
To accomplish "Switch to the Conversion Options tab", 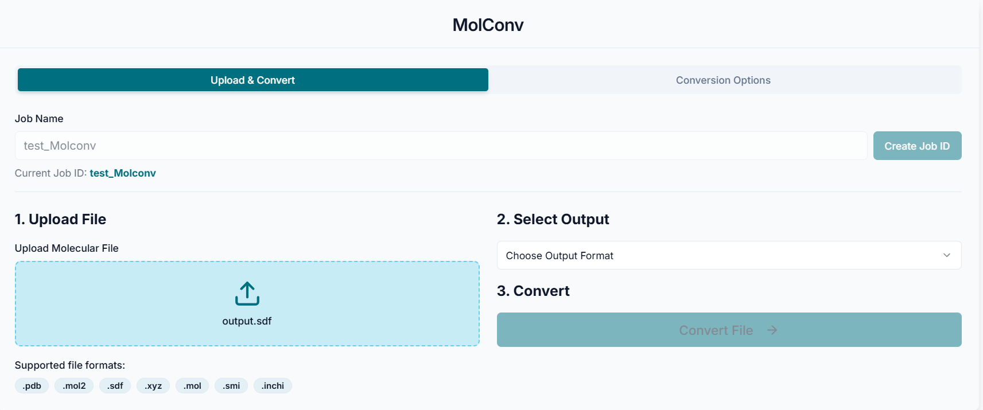I will pos(723,80).
